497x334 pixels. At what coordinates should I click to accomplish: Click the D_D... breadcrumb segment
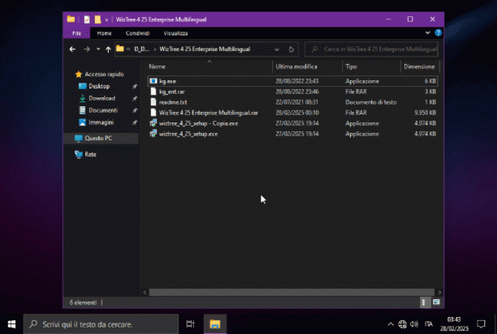[x=141, y=49]
